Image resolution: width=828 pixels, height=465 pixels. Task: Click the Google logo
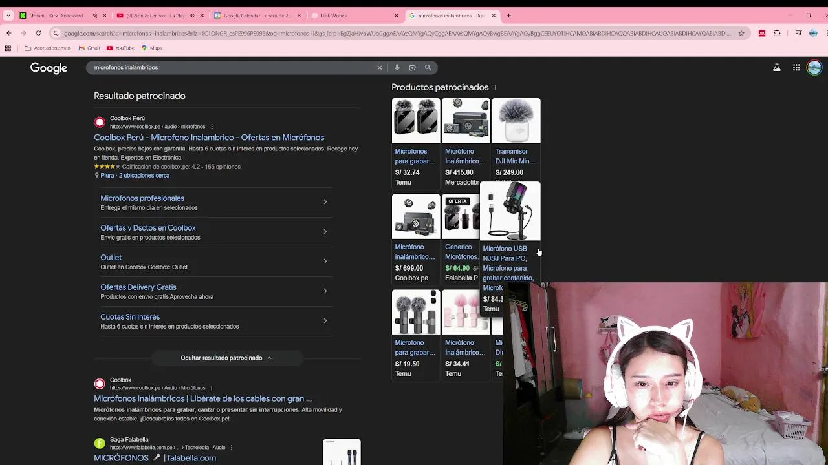click(x=49, y=68)
